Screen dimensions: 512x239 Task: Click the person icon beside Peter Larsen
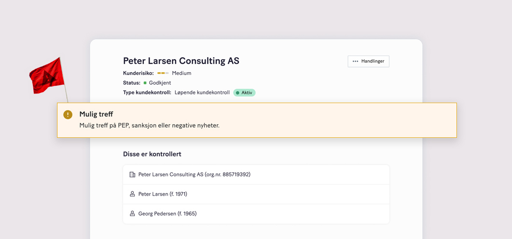132,194
